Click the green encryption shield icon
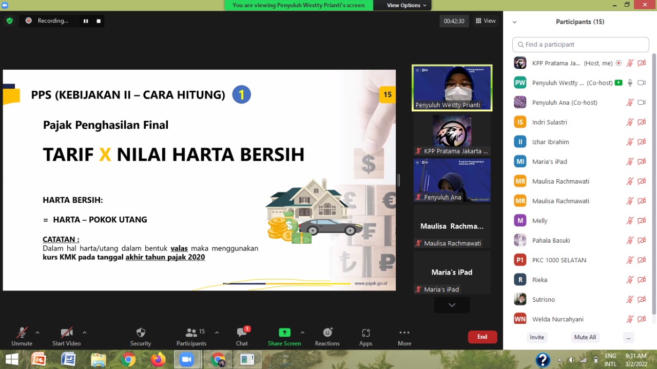 click(x=9, y=21)
